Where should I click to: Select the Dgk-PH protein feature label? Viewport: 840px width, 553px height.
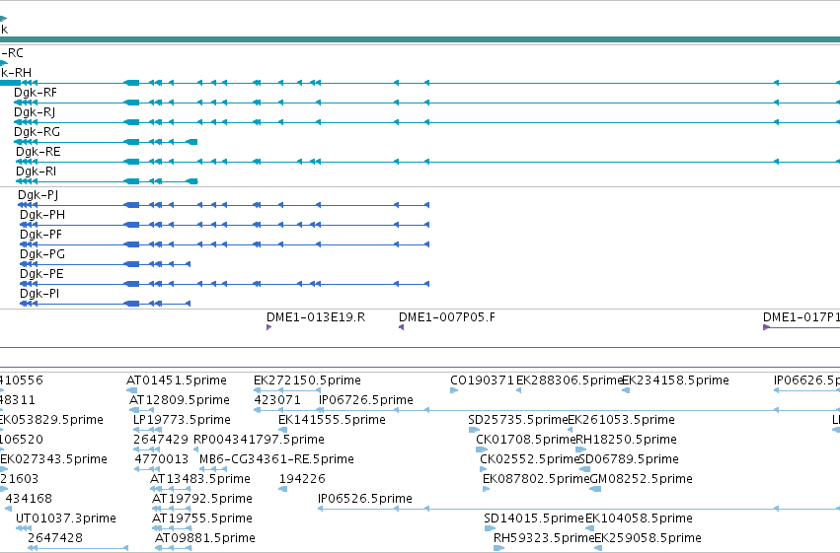(42, 215)
